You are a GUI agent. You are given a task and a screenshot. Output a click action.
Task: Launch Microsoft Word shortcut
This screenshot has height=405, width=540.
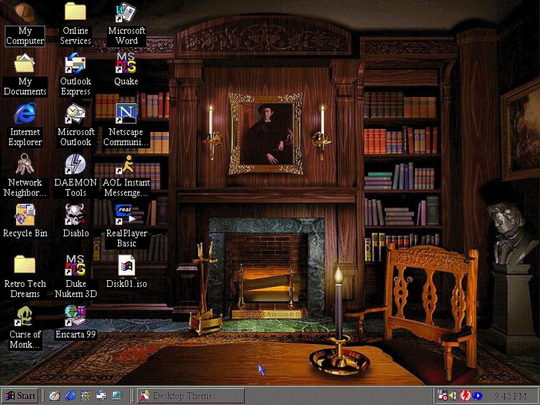[x=126, y=24]
